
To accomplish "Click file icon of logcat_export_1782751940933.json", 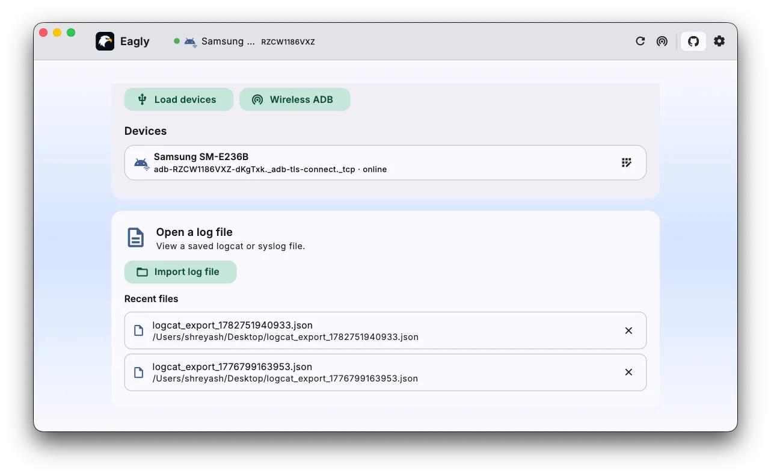I will [x=138, y=330].
